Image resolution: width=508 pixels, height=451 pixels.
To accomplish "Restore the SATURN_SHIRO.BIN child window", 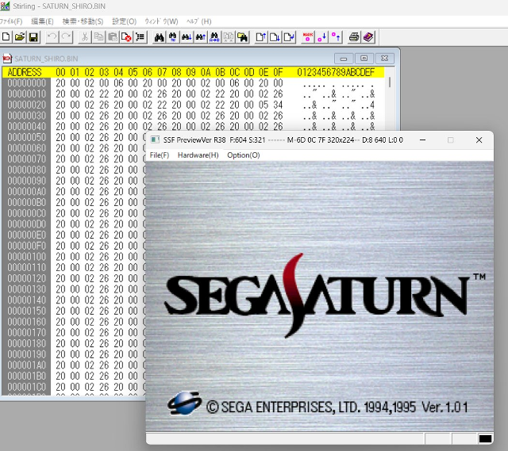I will pyautogui.click(x=364, y=59).
